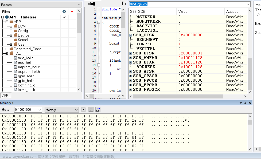Click the APP - Release project cube icon
The width and height of the screenshot is (261, 159).
[x=7, y=17]
